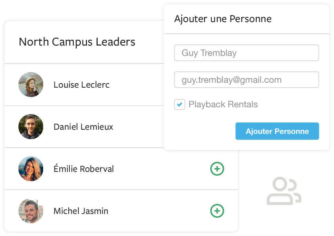Open Émilie Roberval's profile photo
334x236 pixels.
31,169
